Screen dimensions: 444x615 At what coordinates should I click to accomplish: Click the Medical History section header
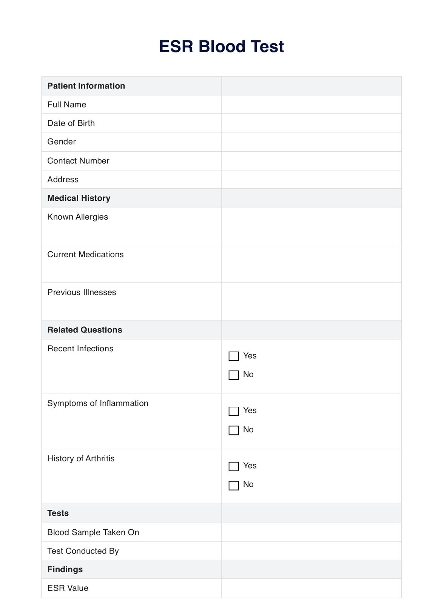click(79, 198)
